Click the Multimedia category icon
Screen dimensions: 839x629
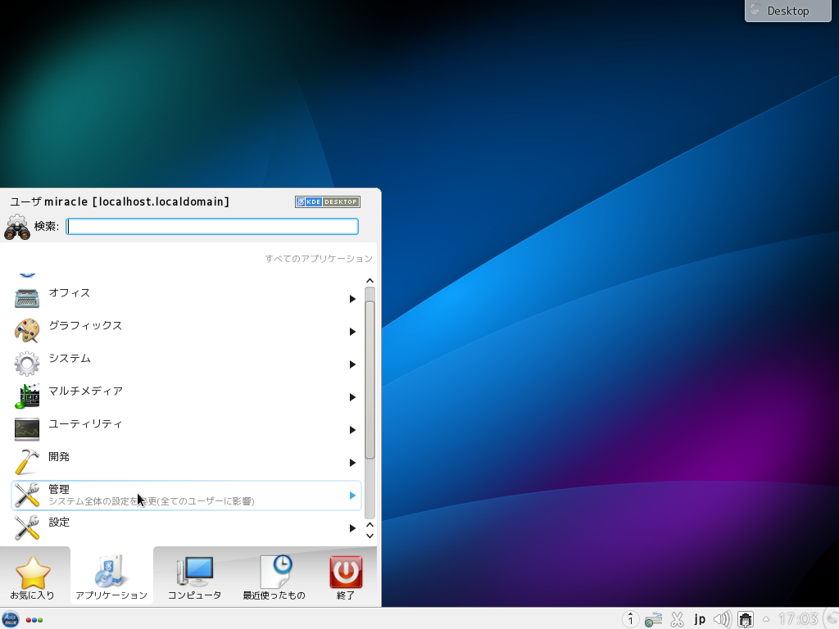click(x=27, y=396)
